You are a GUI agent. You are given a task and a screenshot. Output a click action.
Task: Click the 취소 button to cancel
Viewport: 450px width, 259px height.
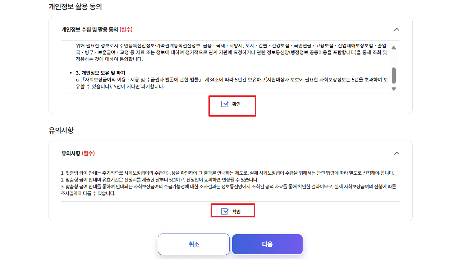click(x=193, y=244)
